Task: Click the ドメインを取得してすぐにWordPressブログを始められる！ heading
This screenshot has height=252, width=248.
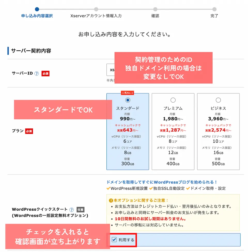Action: point(162,182)
